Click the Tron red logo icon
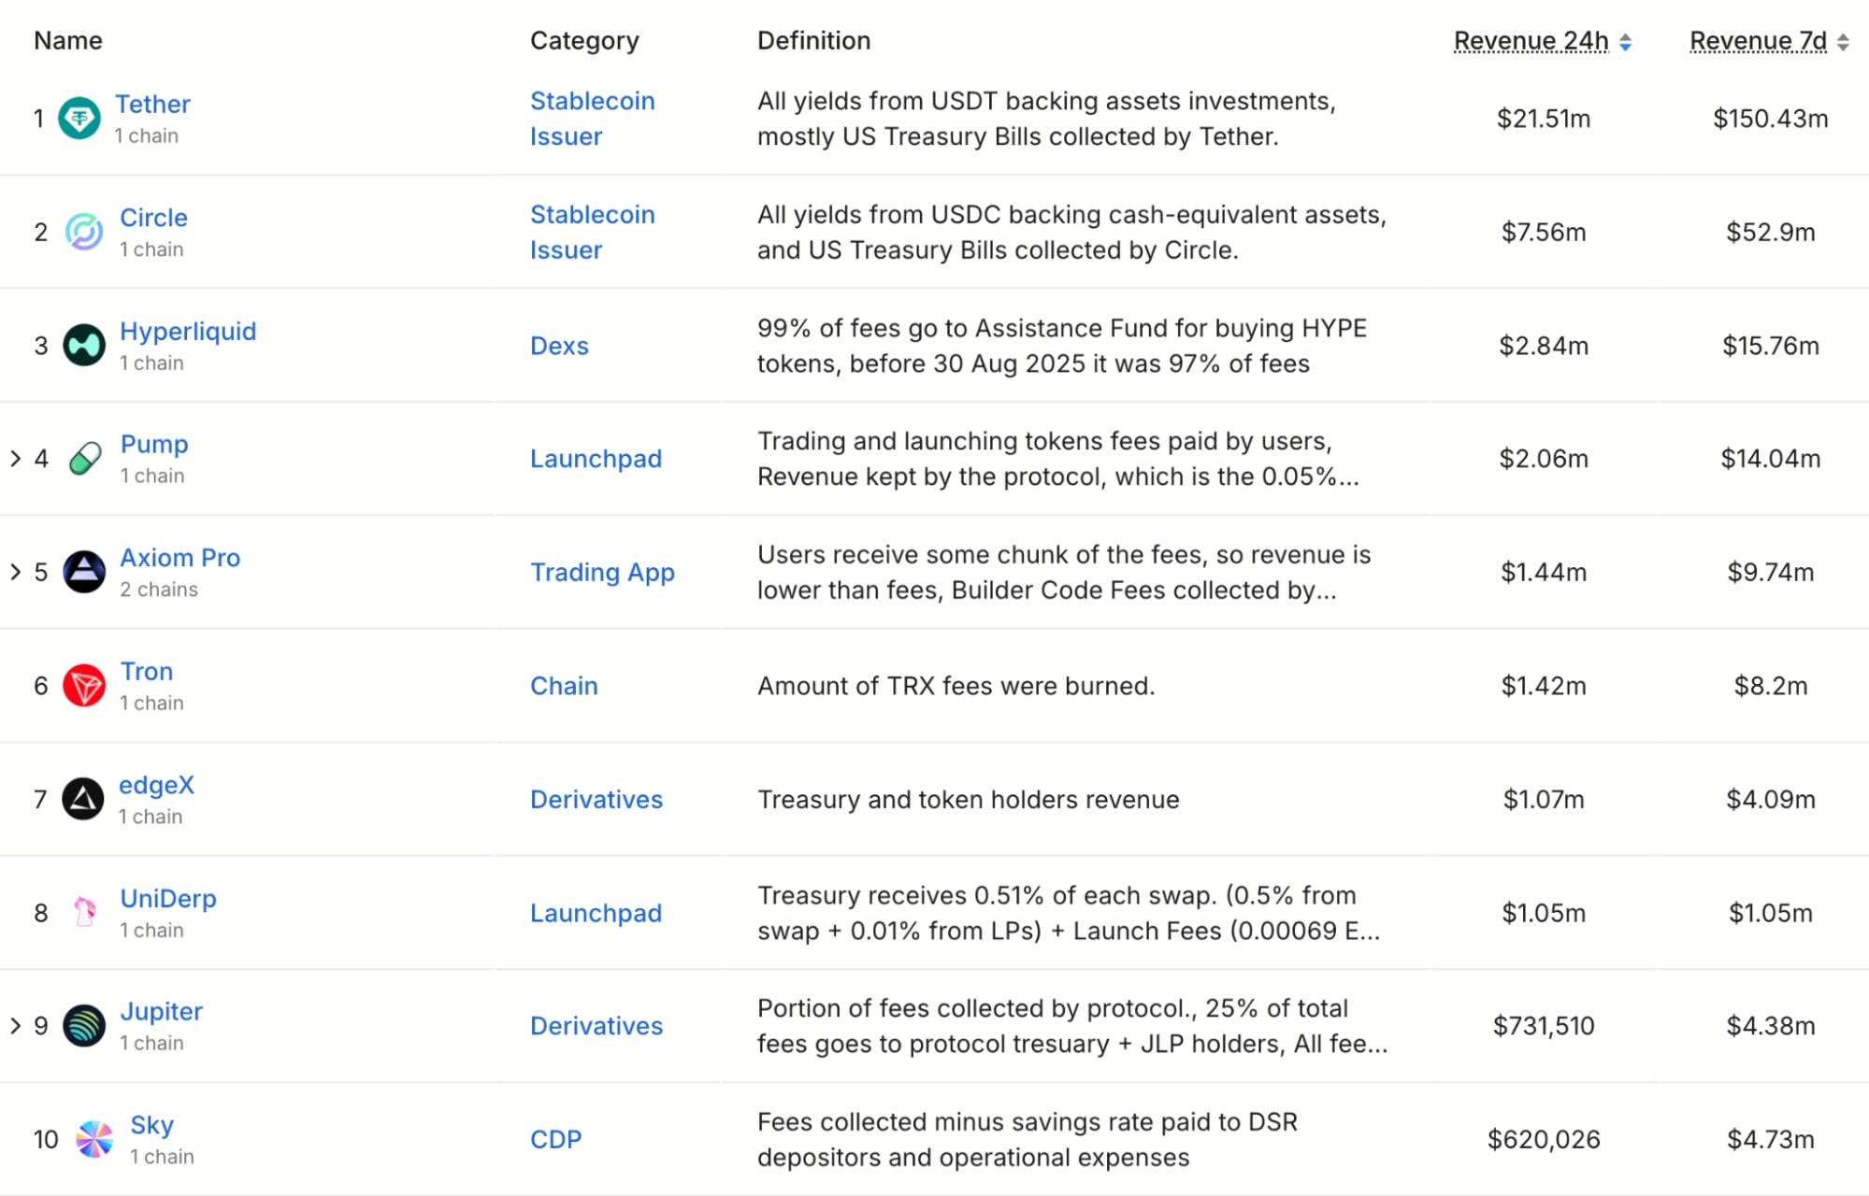This screenshot has width=1869, height=1196. pos(84,686)
